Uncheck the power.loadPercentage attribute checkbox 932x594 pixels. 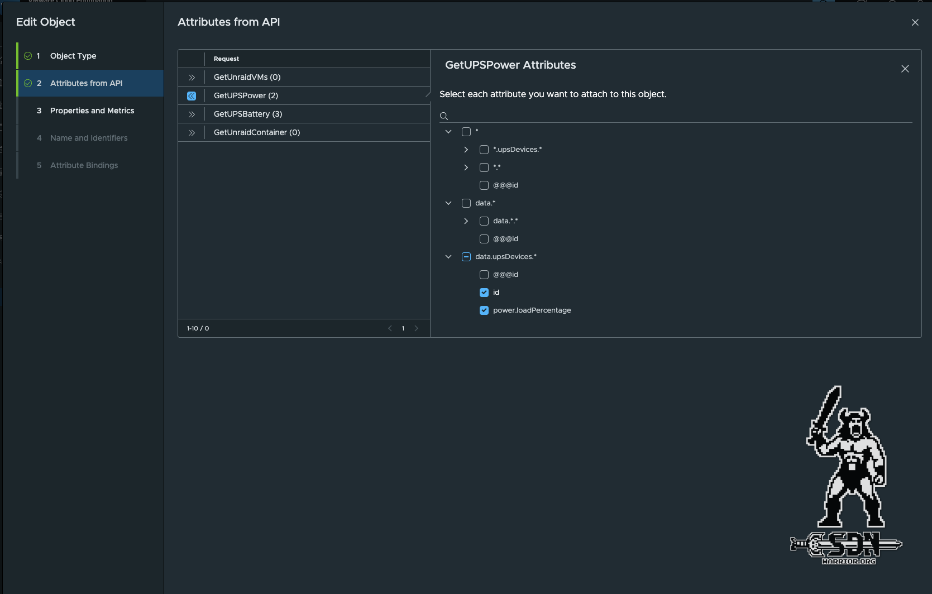[x=484, y=310]
